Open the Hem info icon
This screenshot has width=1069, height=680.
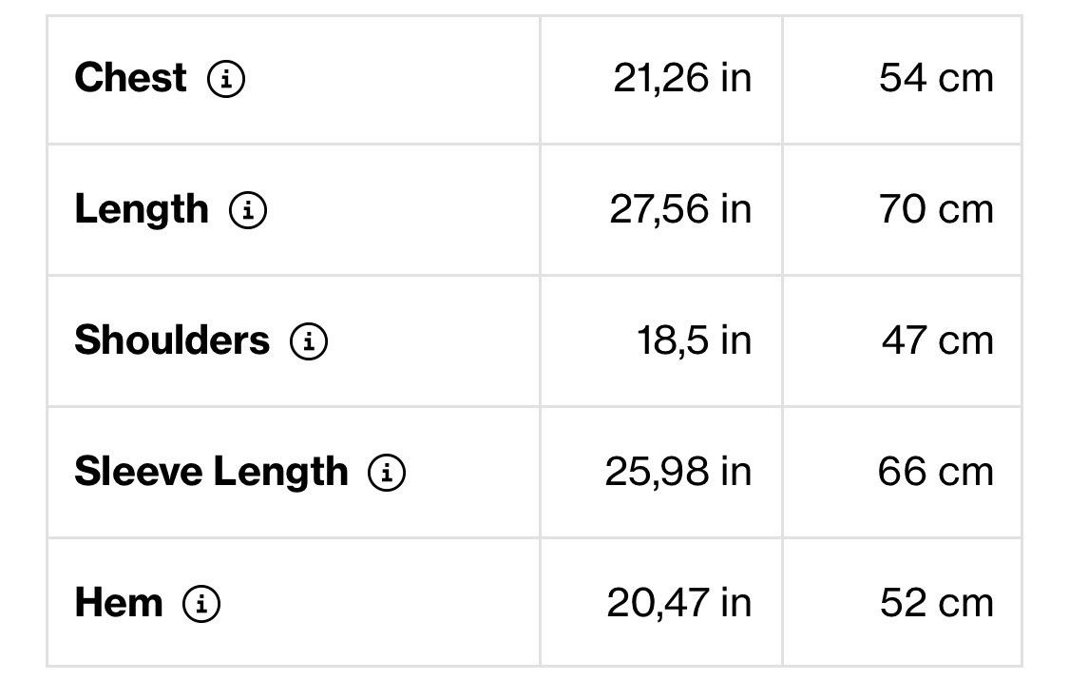coord(201,604)
